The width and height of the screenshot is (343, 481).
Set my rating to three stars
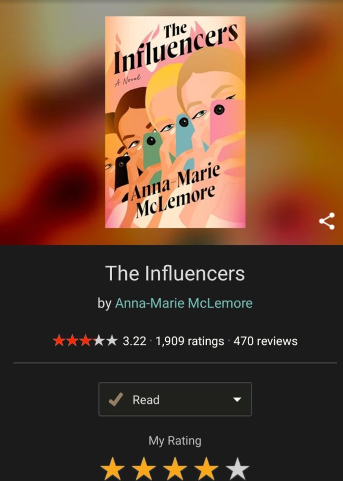pos(175,469)
